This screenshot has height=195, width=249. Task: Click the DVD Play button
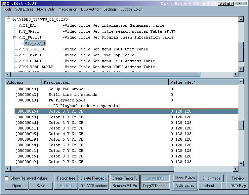[238, 186]
